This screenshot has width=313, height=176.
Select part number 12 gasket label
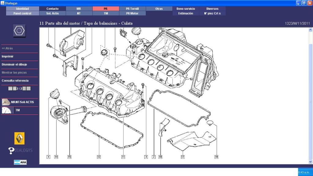(x=99, y=157)
